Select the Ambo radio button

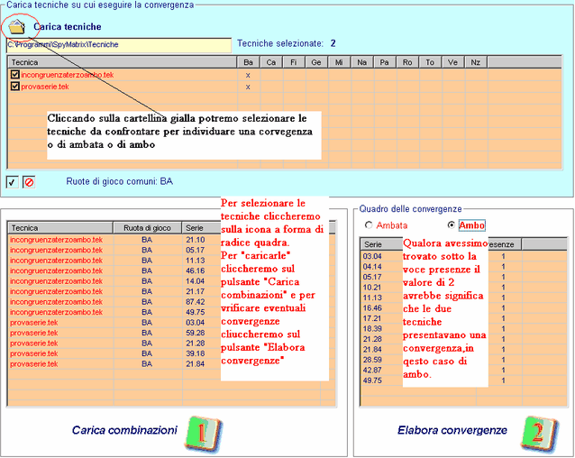452,225
